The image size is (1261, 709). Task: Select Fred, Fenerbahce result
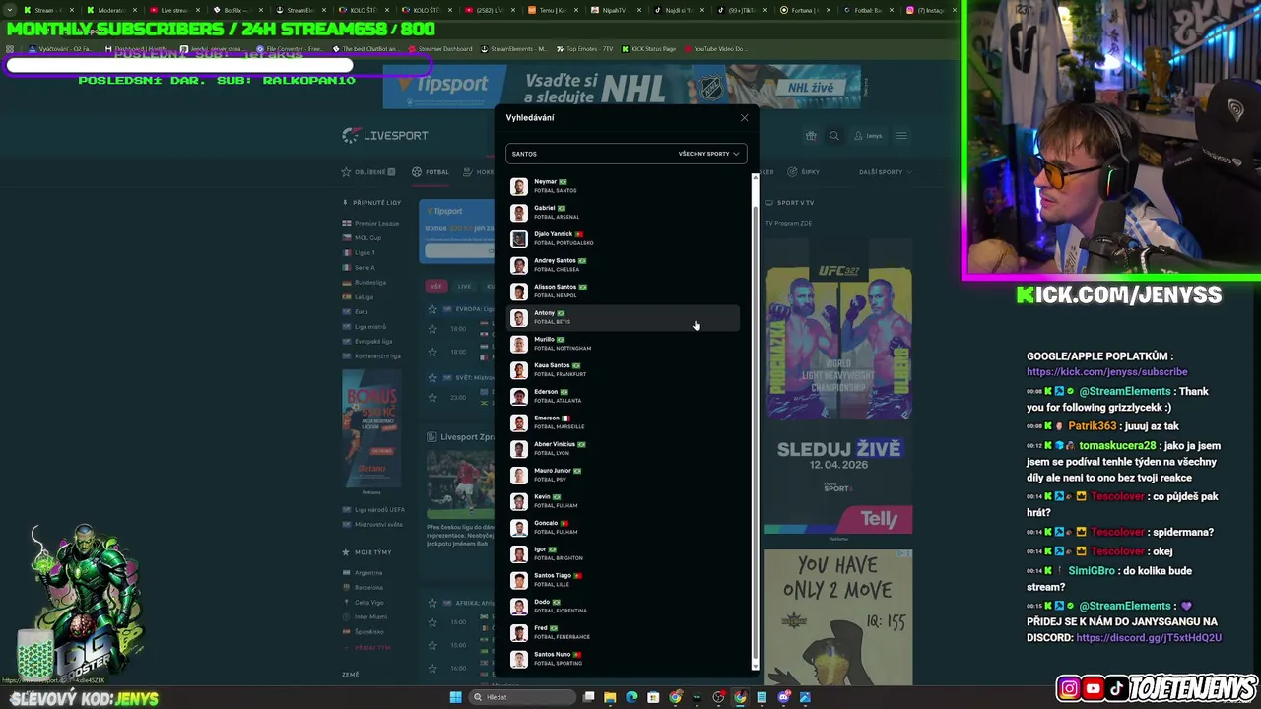click(623, 632)
